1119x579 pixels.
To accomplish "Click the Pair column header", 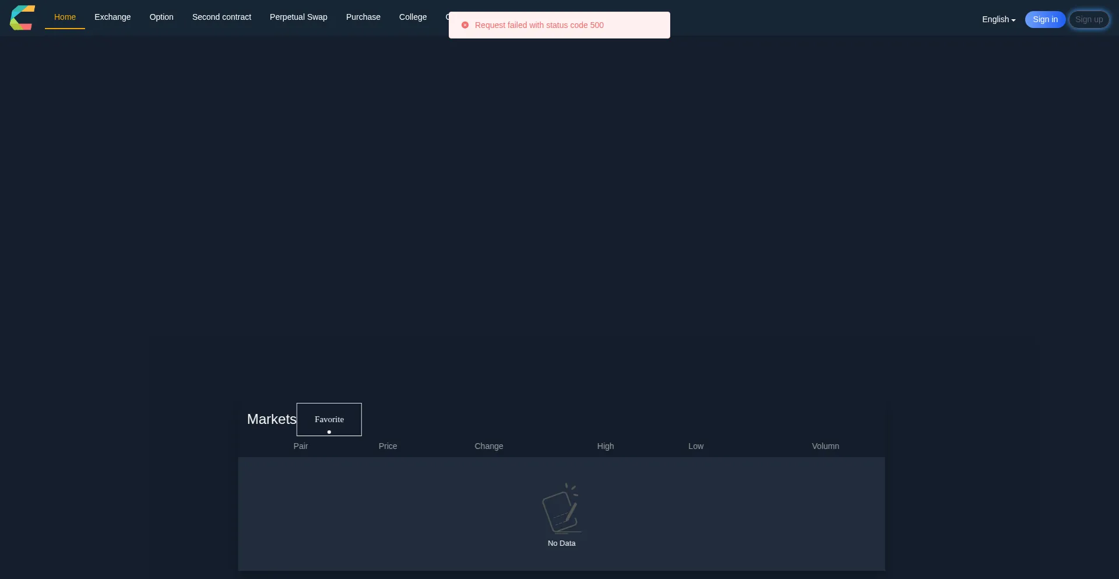I will point(301,446).
